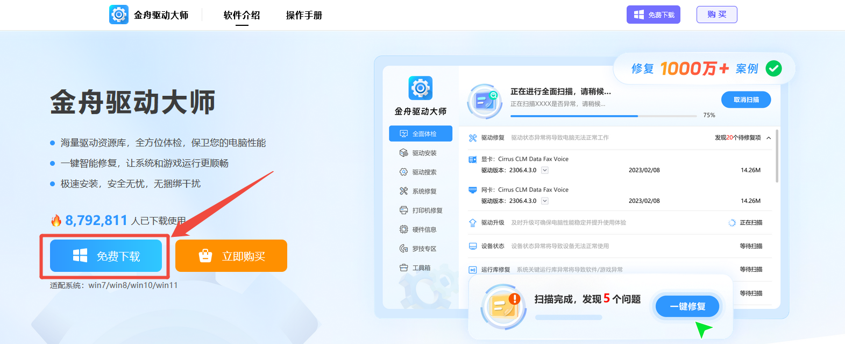Collapse the 驱动修复 section chevron
The width and height of the screenshot is (845, 344).
click(x=769, y=138)
